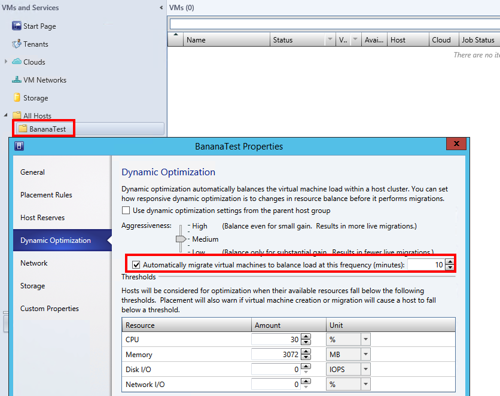
Task: Click the frequency minutes input field
Action: point(426,264)
